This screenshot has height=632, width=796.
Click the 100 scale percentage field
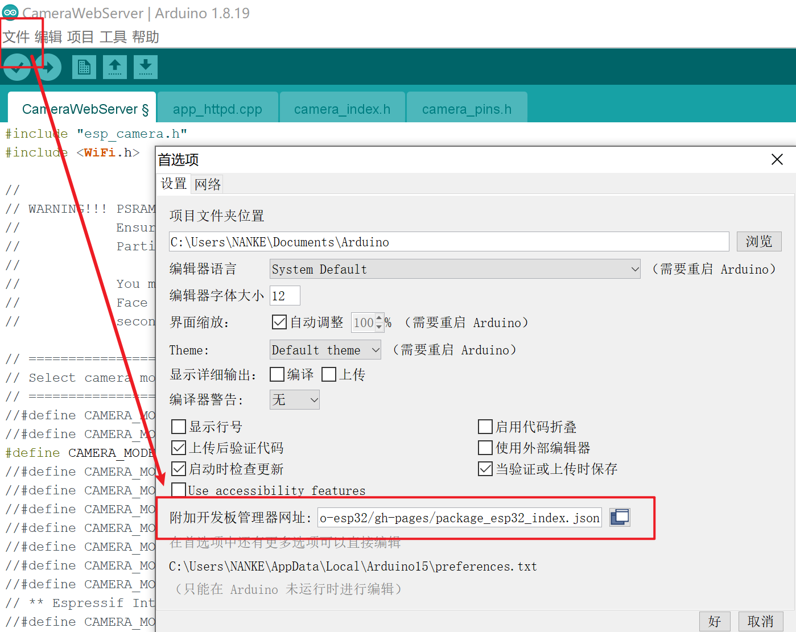coord(363,323)
